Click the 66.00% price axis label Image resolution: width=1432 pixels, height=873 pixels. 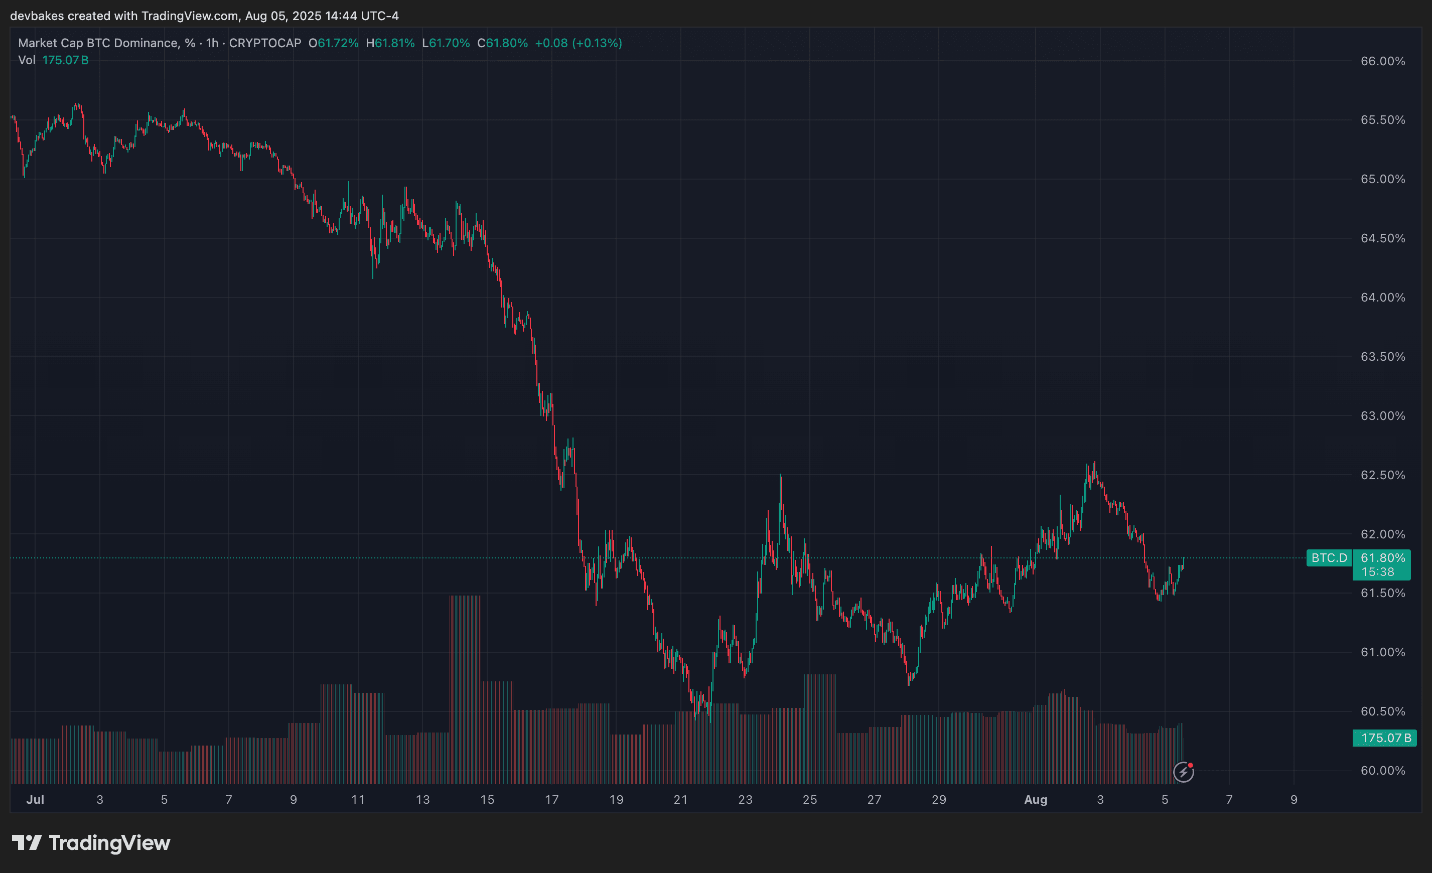pos(1383,61)
